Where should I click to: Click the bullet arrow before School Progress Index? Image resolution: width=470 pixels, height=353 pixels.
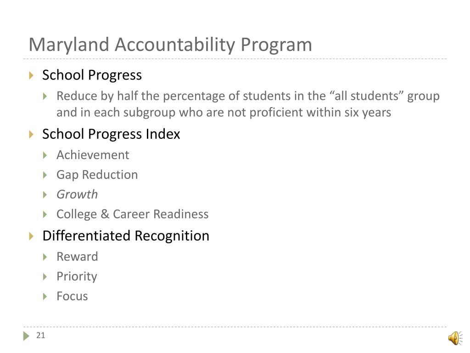click(31, 134)
